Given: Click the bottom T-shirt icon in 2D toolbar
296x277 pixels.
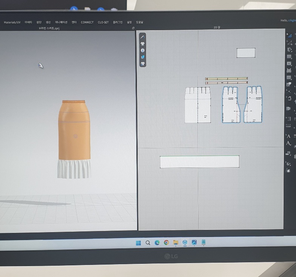Looking at the screenshot, I should pos(143,64).
